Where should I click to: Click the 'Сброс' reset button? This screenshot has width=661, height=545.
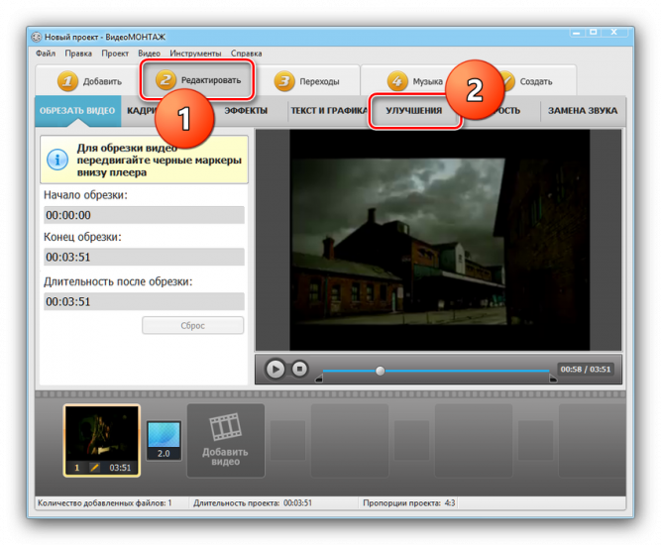[192, 326]
